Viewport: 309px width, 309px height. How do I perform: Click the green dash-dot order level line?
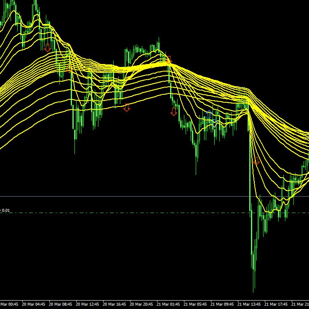coord(126,213)
